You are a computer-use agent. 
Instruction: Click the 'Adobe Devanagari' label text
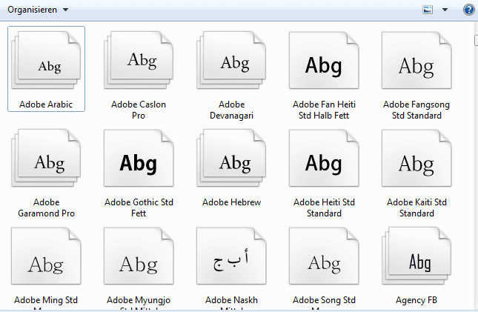point(231,110)
